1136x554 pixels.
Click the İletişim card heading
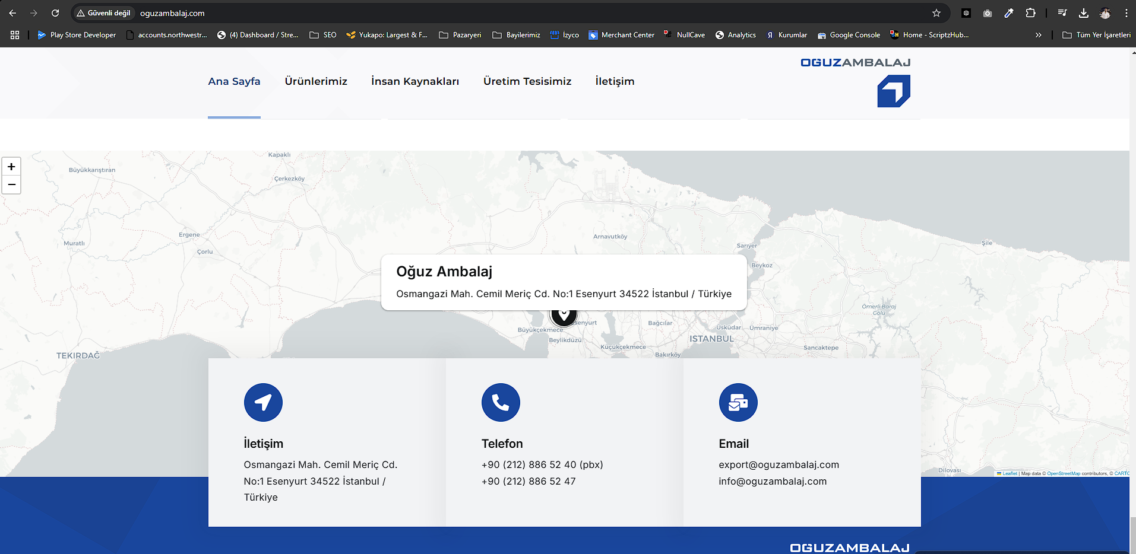click(x=264, y=444)
